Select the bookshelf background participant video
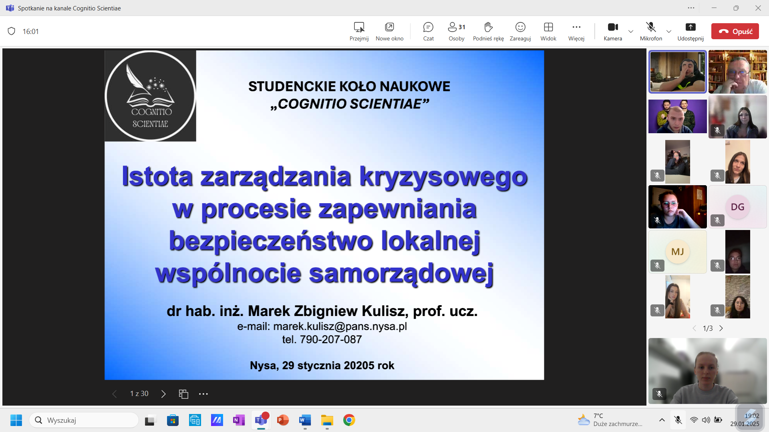 pyautogui.click(x=738, y=72)
